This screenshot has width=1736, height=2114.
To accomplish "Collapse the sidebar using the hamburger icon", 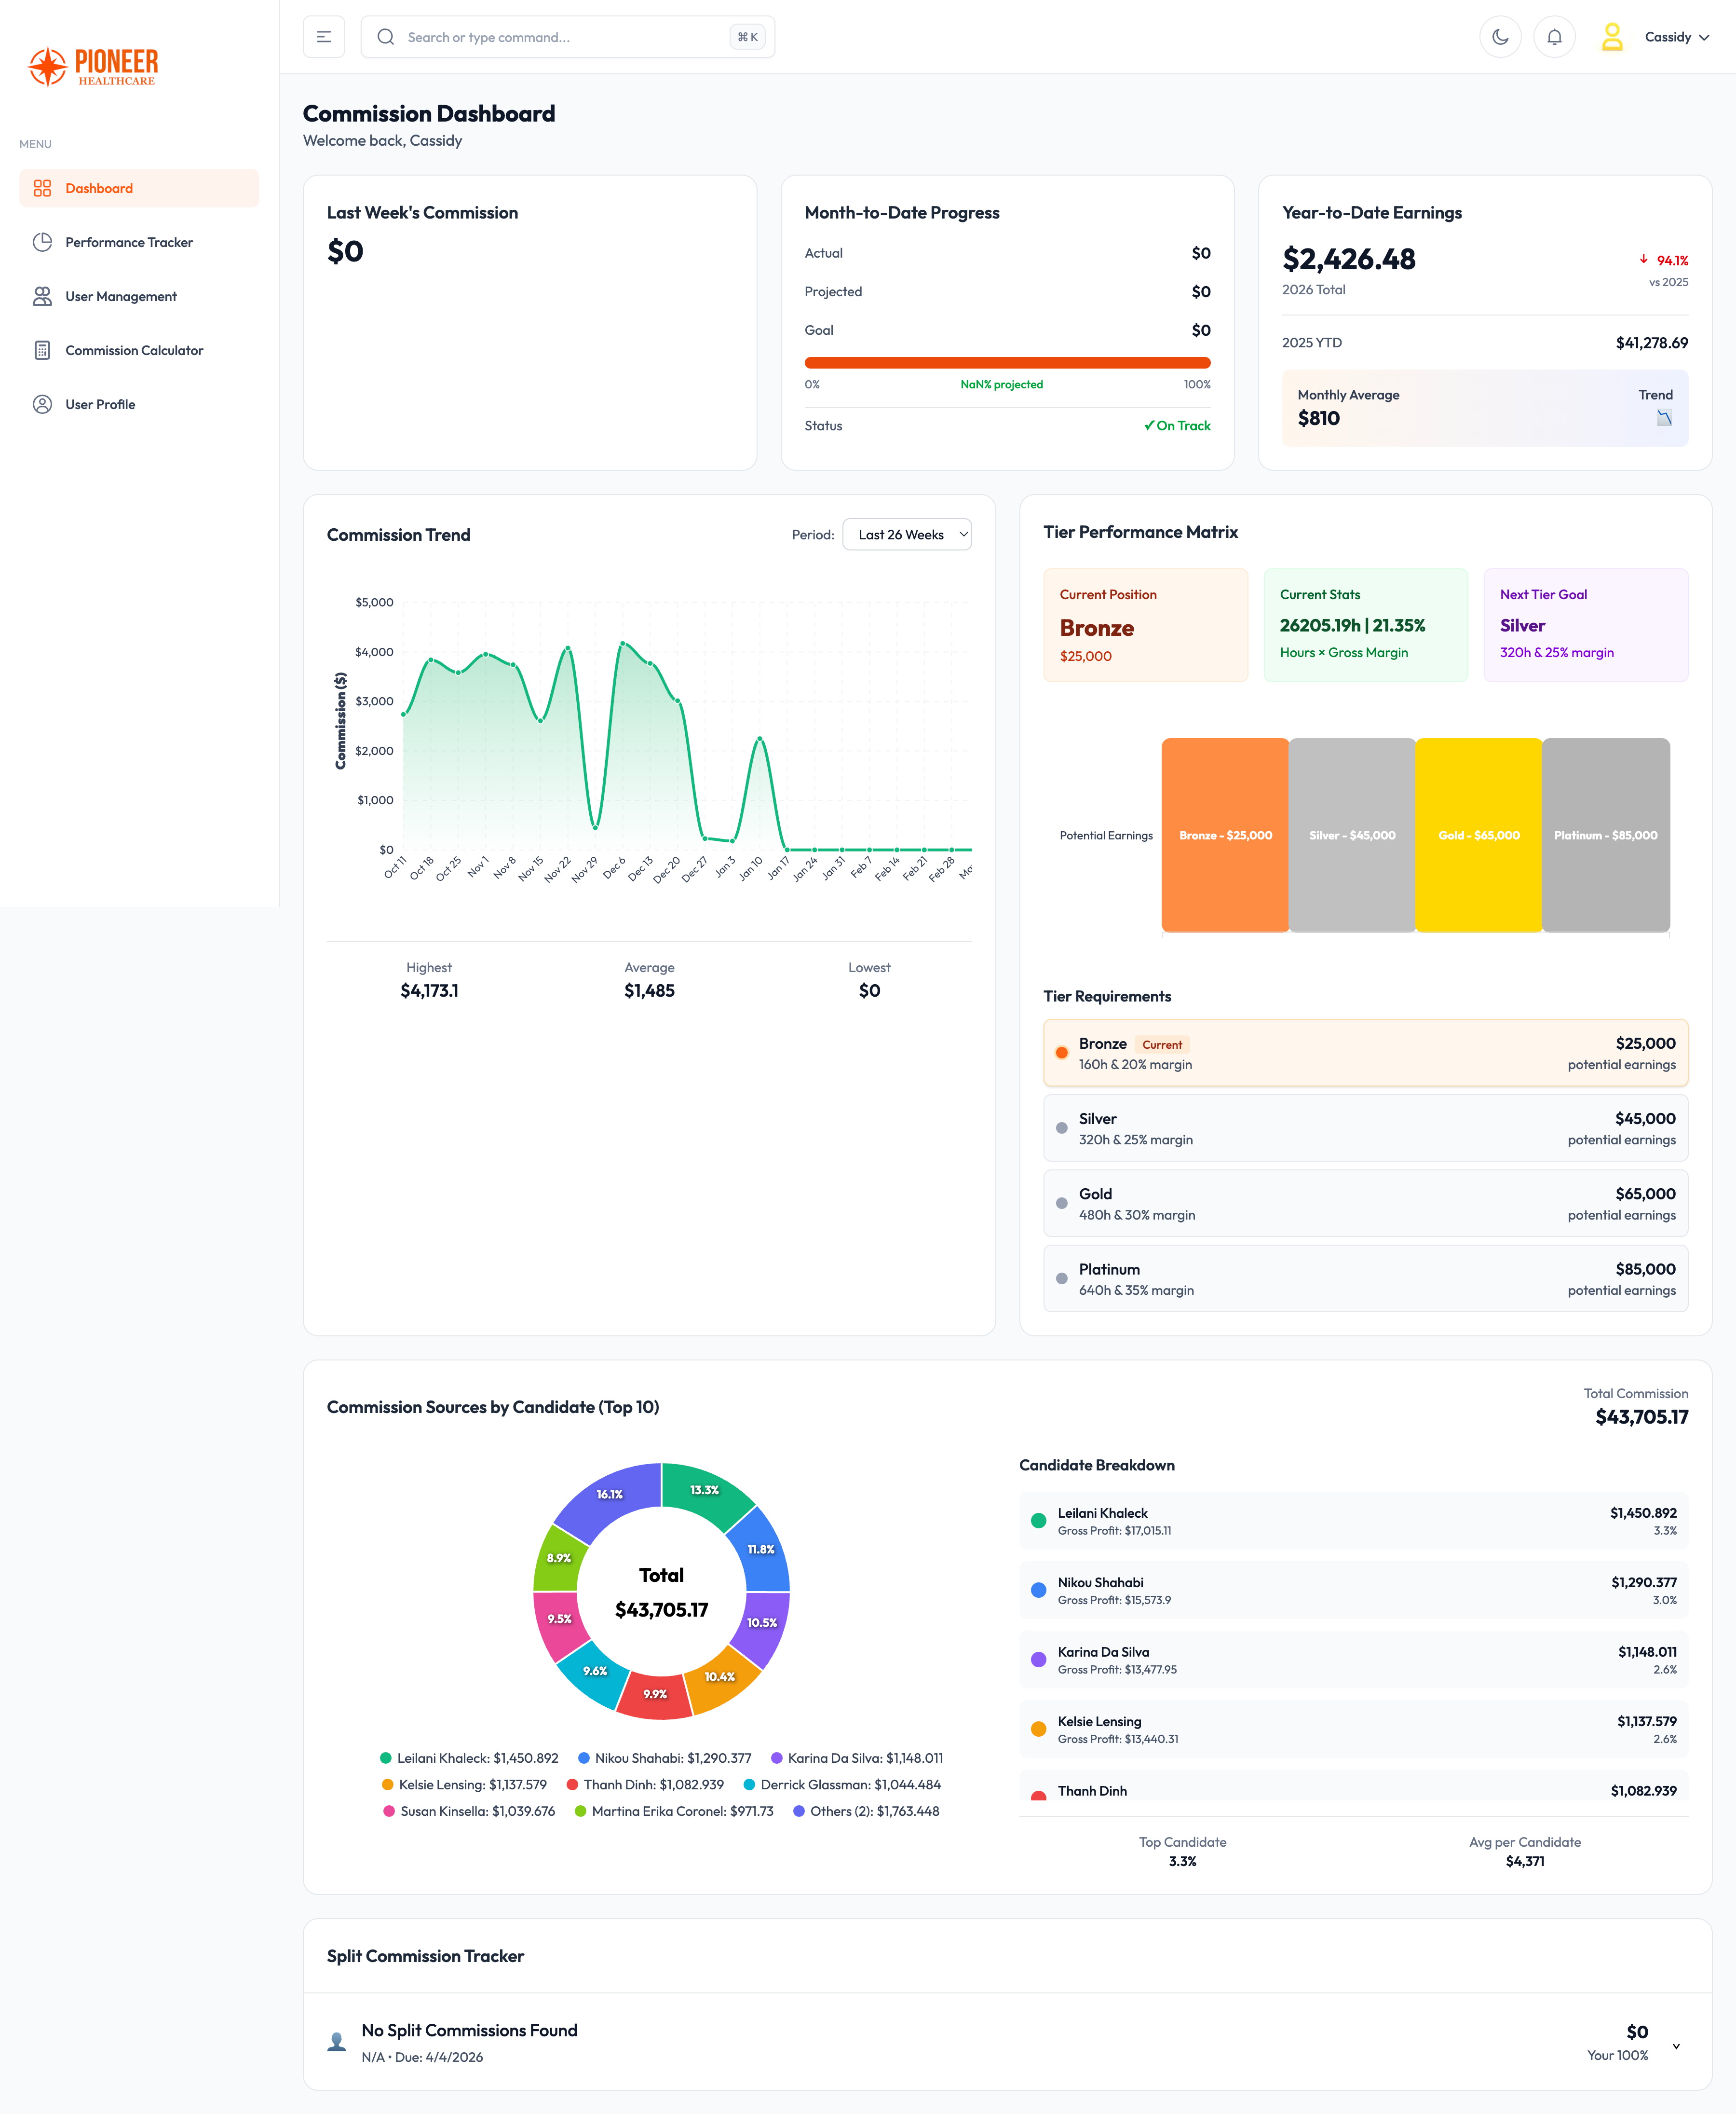I will tap(324, 36).
